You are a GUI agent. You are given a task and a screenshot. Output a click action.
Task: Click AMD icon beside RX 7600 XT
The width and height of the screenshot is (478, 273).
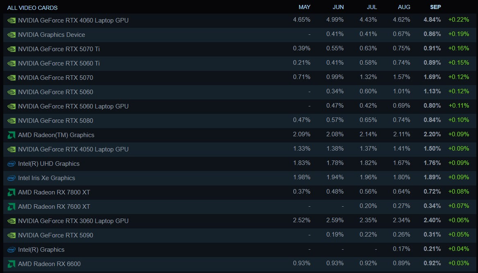coord(11,207)
